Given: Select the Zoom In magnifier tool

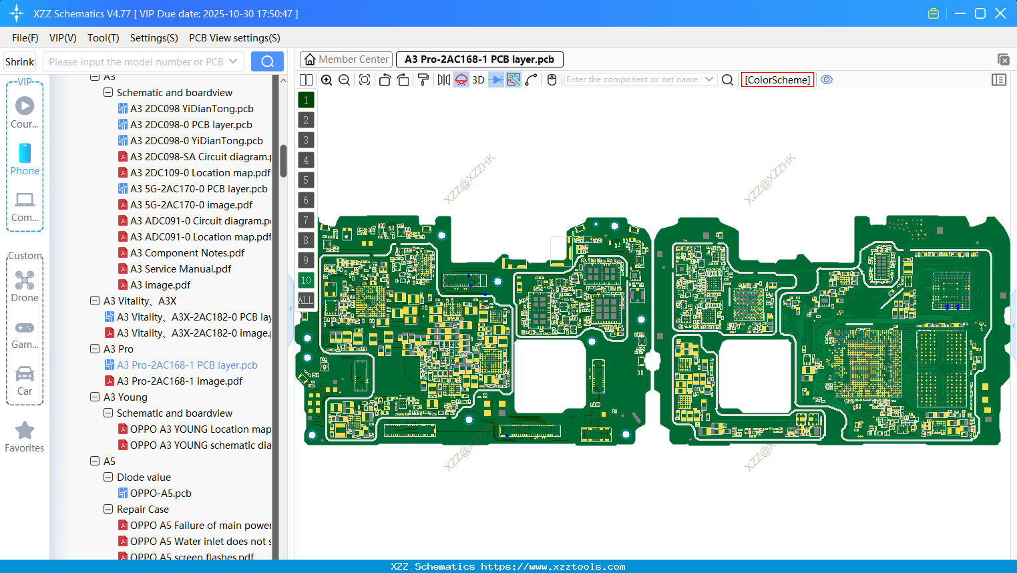Looking at the screenshot, I should 327,79.
